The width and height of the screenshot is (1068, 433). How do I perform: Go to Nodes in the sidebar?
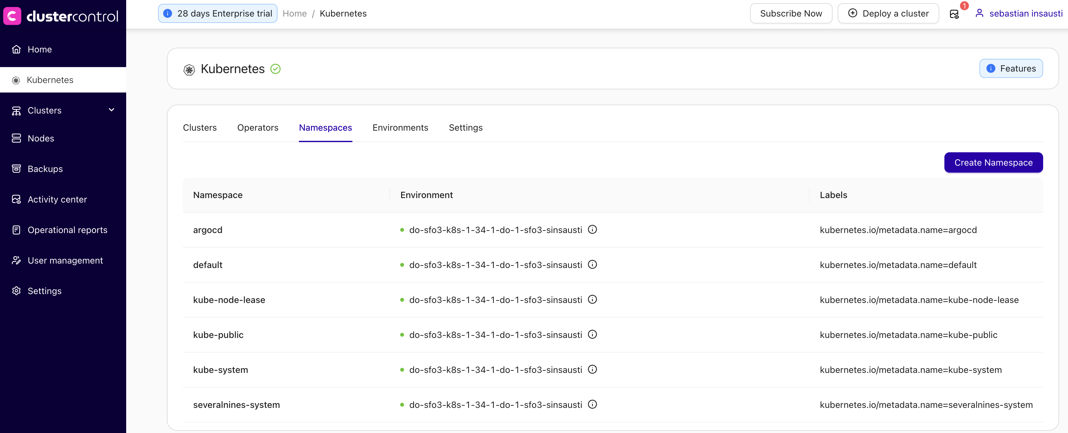(x=63, y=138)
